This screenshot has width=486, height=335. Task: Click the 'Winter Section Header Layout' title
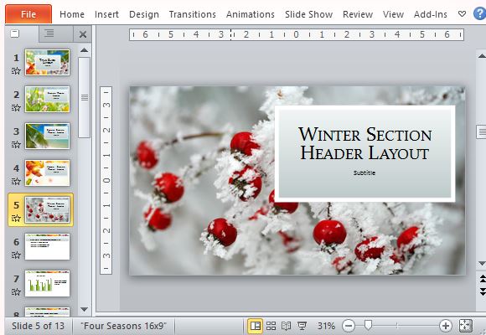(364, 144)
